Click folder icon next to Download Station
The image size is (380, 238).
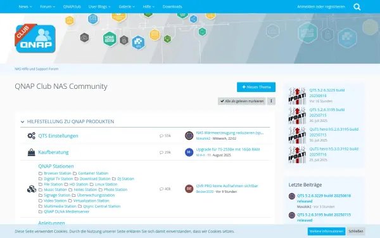coord(77,179)
